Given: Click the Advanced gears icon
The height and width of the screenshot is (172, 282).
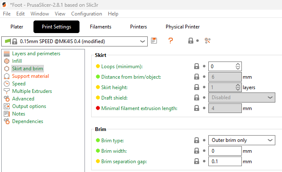Looking at the screenshot, I should pyautogui.click(x=7, y=99).
